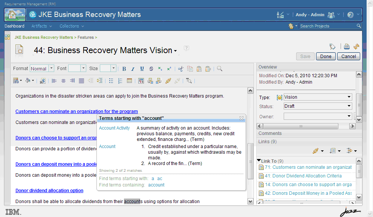Click the tag icon above Done button
The height and width of the screenshot is (217, 373).
[332, 46]
